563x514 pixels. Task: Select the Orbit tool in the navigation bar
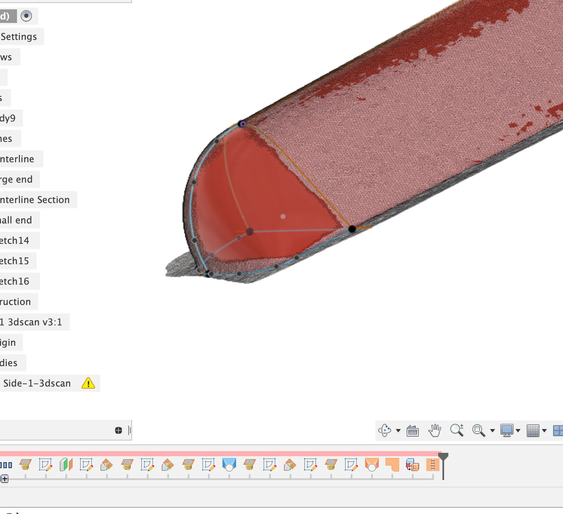(x=384, y=430)
